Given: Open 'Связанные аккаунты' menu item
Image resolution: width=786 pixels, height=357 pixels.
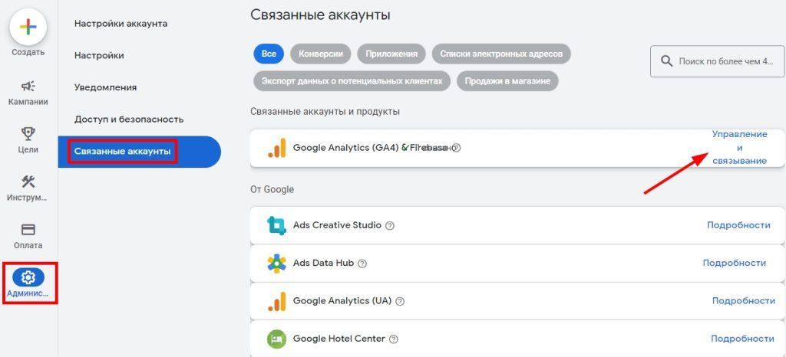Looking at the screenshot, I should (140, 152).
